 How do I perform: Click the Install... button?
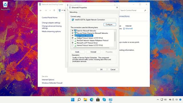click(x=78, y=52)
